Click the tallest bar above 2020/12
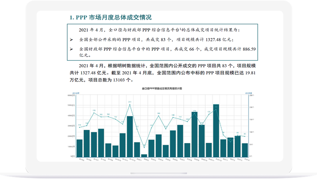Image resolution: width=317 pixels, height=179 pixels. pyautogui.click(x=216, y=131)
